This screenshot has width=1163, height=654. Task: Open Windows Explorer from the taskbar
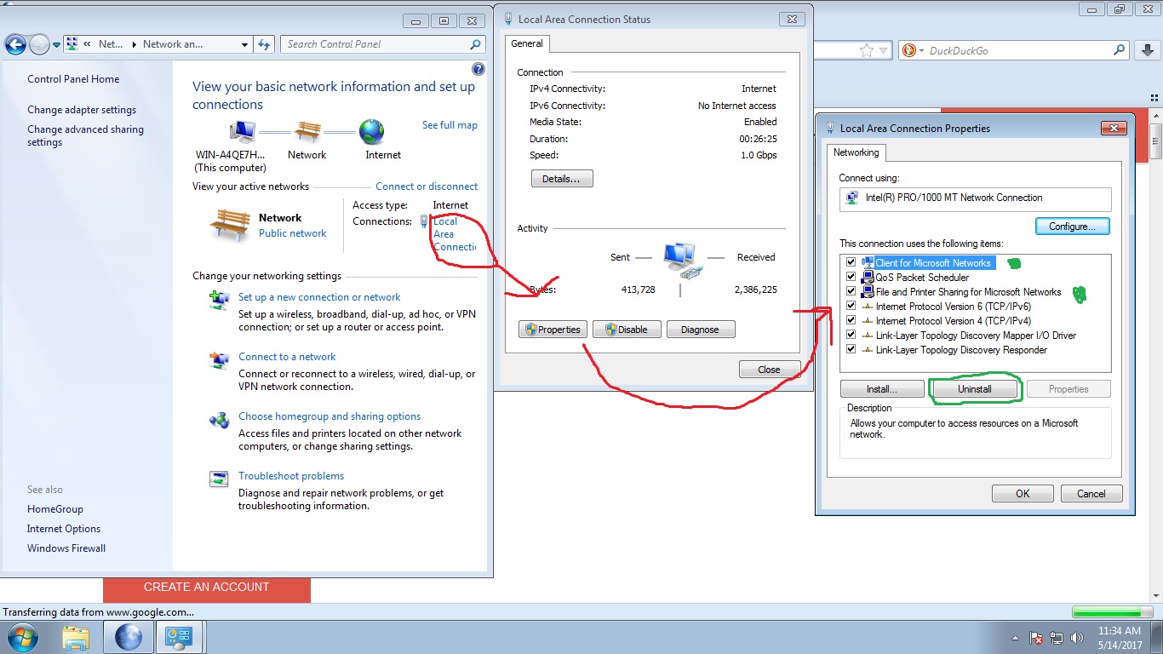click(76, 637)
